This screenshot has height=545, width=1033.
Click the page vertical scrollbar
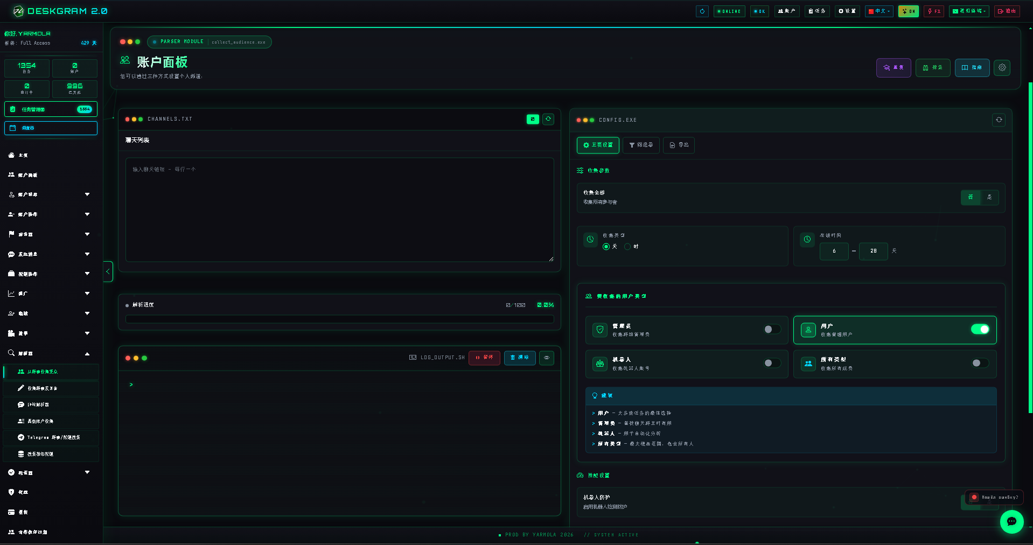point(1030,248)
